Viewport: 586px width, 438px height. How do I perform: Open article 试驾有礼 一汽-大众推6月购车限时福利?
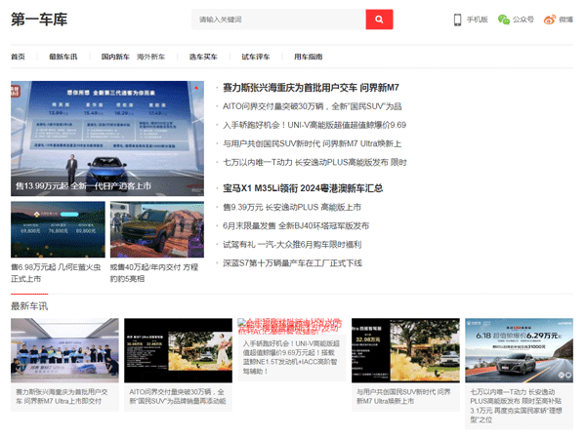[292, 245]
